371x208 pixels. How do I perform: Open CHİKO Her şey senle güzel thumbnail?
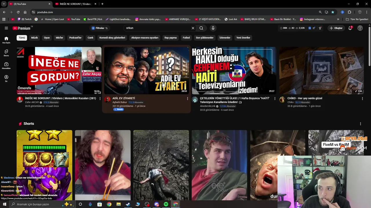click(x=321, y=70)
